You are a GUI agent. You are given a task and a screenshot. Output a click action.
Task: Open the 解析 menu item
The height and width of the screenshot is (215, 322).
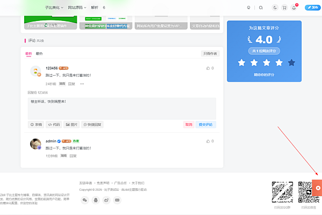tap(94, 8)
